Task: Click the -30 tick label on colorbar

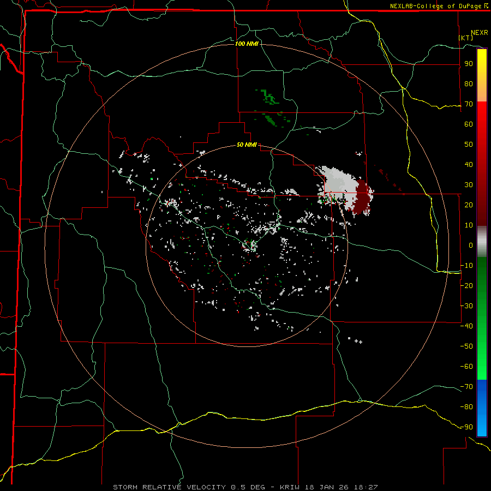Action: 466,306
